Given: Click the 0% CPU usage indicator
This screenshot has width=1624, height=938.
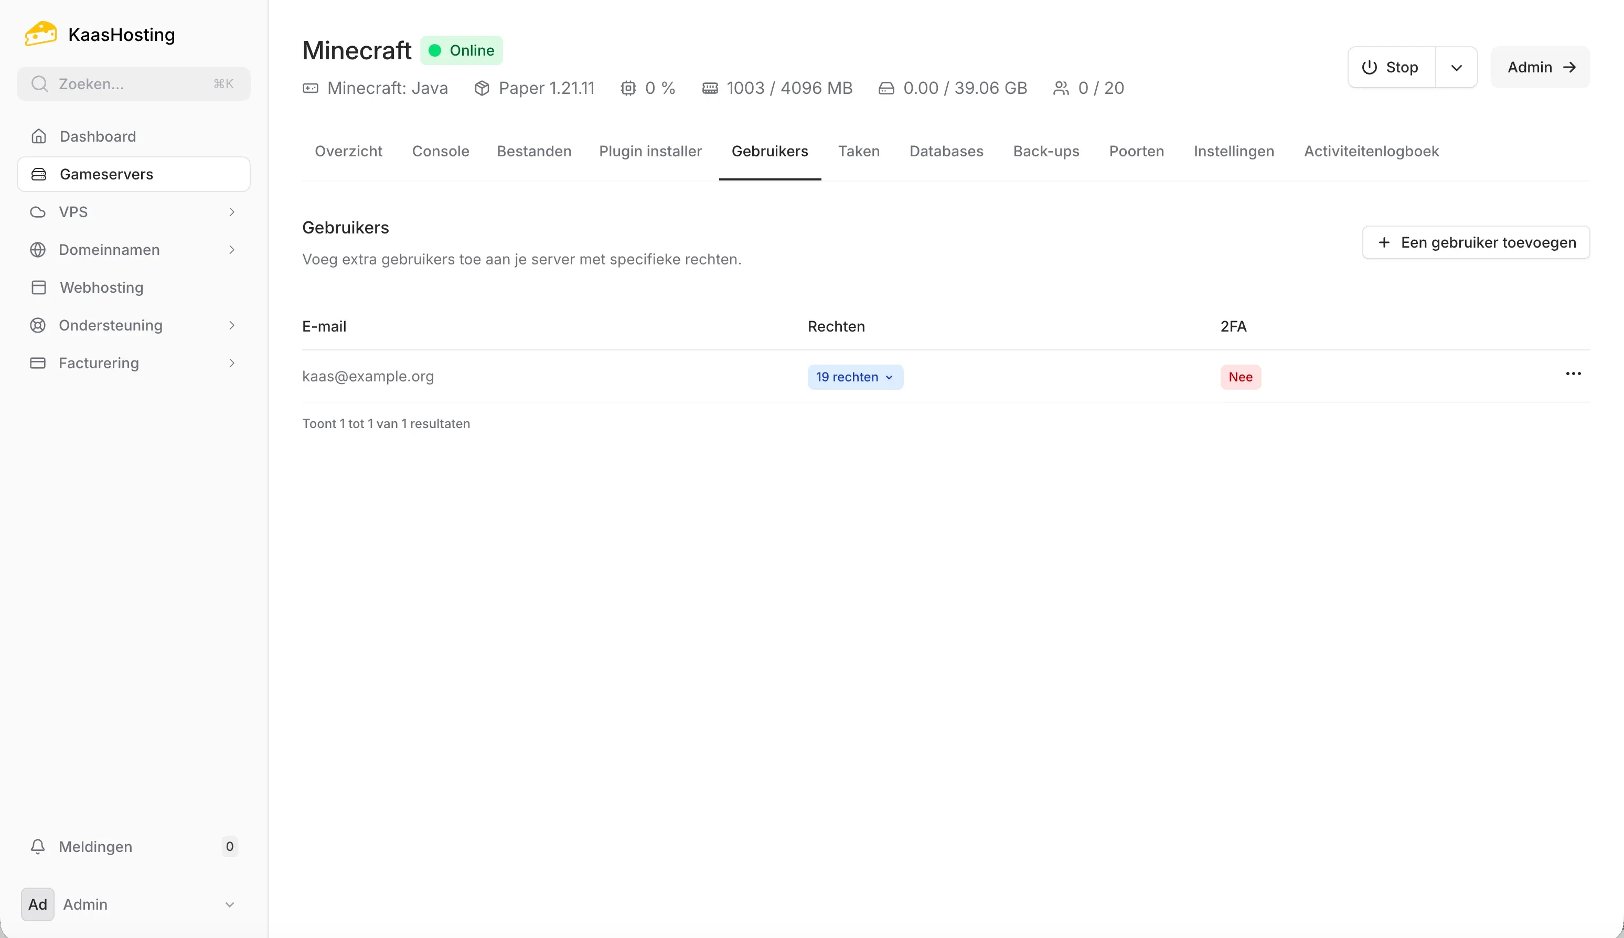Looking at the screenshot, I should pos(649,88).
